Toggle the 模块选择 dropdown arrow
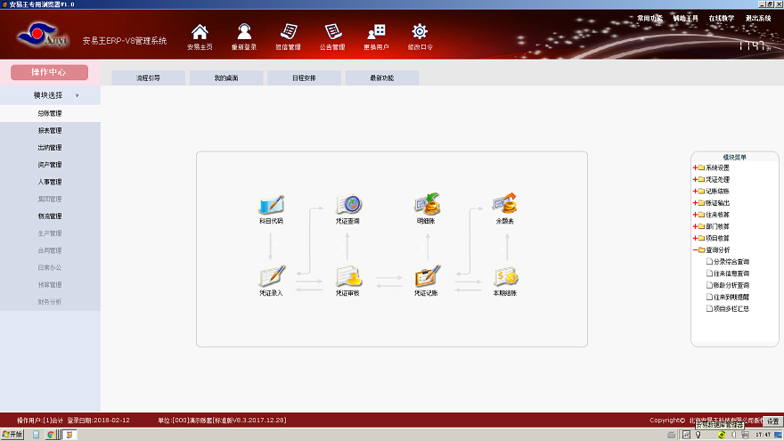Viewport: 784px width, 441px height. (x=77, y=95)
